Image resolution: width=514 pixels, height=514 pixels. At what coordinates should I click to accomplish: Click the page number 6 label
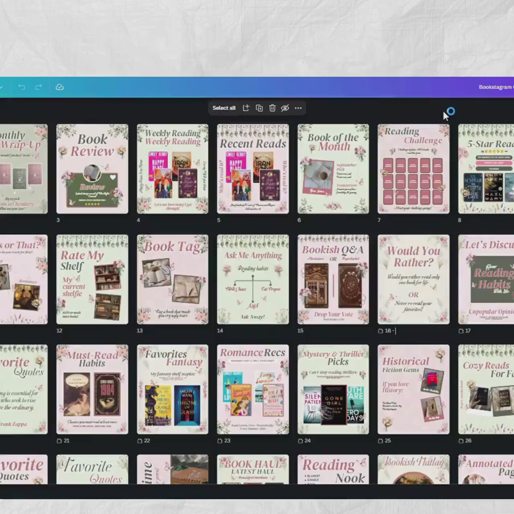click(299, 220)
